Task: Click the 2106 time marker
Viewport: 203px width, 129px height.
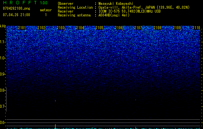Action: (x=119, y=28)
